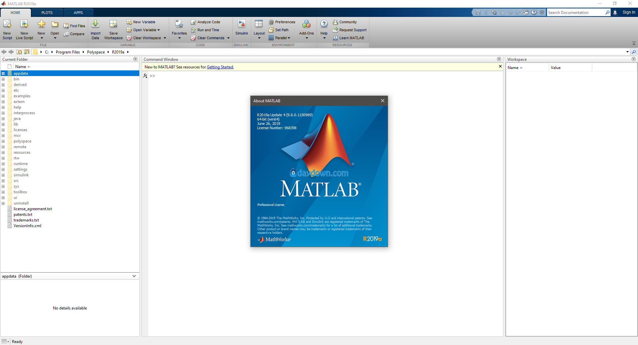The image size is (638, 345).
Task: Go up one folder level
Action: click(x=19, y=52)
